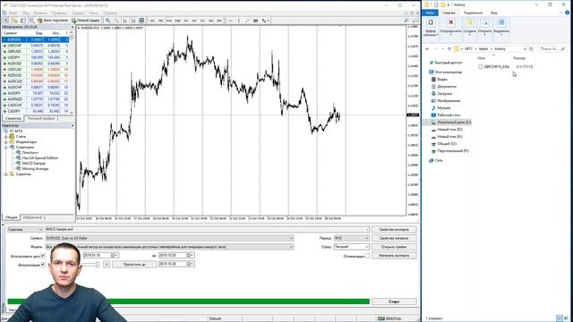Expand the Scripts node in Navigator
The width and height of the screenshot is (573, 322).
tap(6, 174)
